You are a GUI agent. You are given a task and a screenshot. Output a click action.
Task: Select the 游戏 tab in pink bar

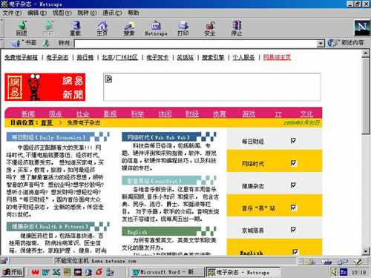(x=249, y=113)
